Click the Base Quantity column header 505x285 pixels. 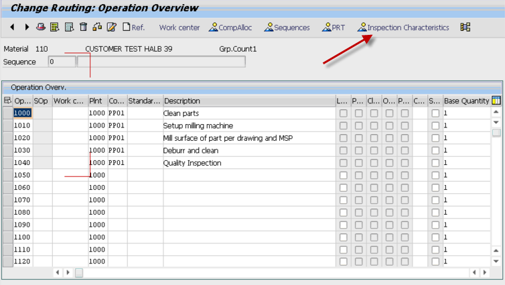click(x=467, y=101)
